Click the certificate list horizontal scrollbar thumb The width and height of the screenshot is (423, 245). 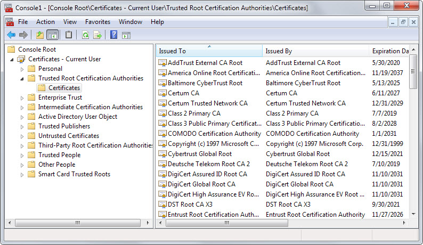[x=227, y=223]
